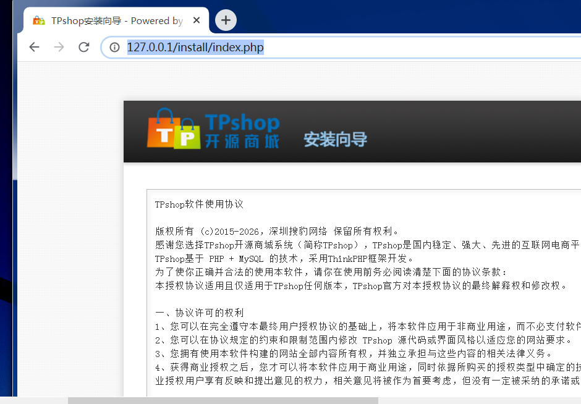Click the line starting 业授权用户享有反映

pos(368,381)
